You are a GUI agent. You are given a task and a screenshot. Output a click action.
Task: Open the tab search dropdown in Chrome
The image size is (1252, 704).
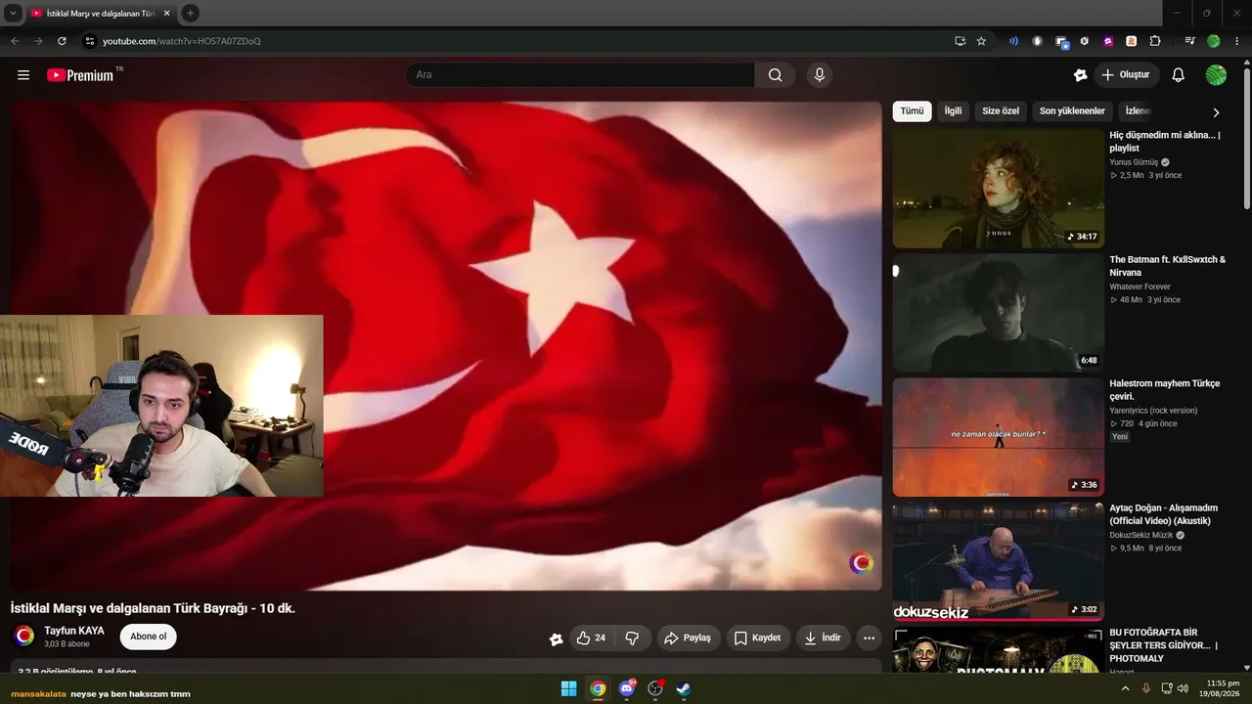pos(13,13)
